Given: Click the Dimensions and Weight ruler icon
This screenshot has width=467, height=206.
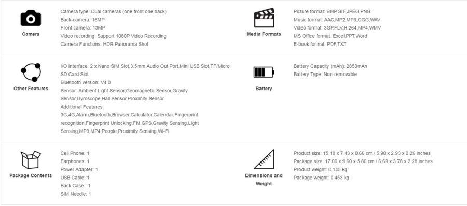Looking at the screenshot, I should point(264,159).
